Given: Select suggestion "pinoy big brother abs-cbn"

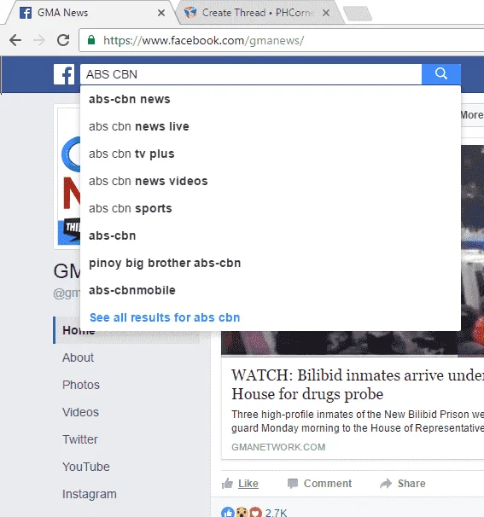Looking at the screenshot, I should [271, 264].
